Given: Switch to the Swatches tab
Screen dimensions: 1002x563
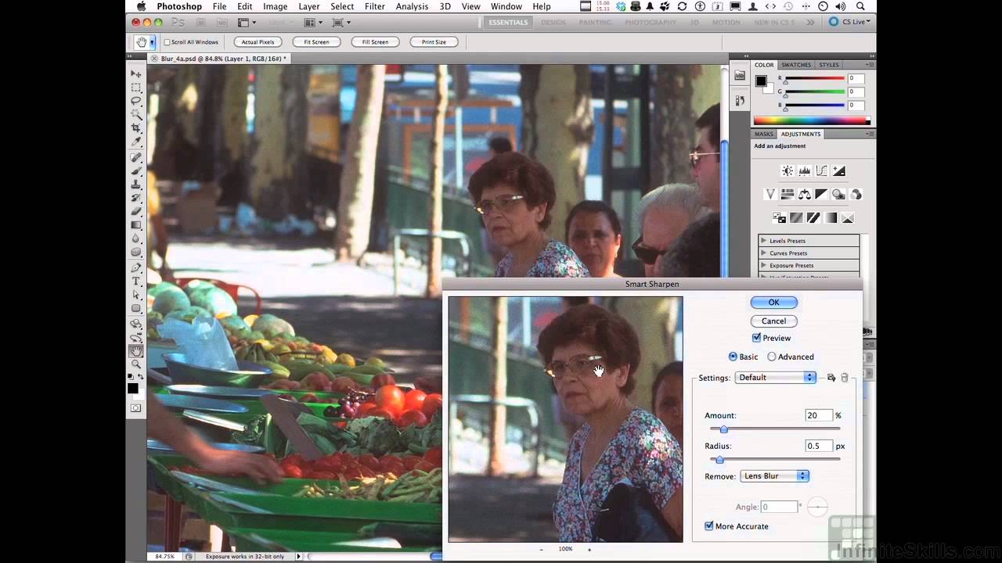Looking at the screenshot, I should pos(796,65).
